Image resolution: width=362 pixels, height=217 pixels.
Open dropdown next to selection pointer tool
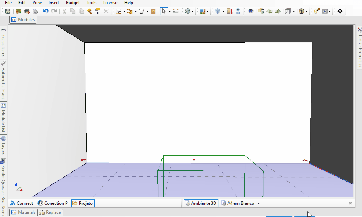pos(169,11)
